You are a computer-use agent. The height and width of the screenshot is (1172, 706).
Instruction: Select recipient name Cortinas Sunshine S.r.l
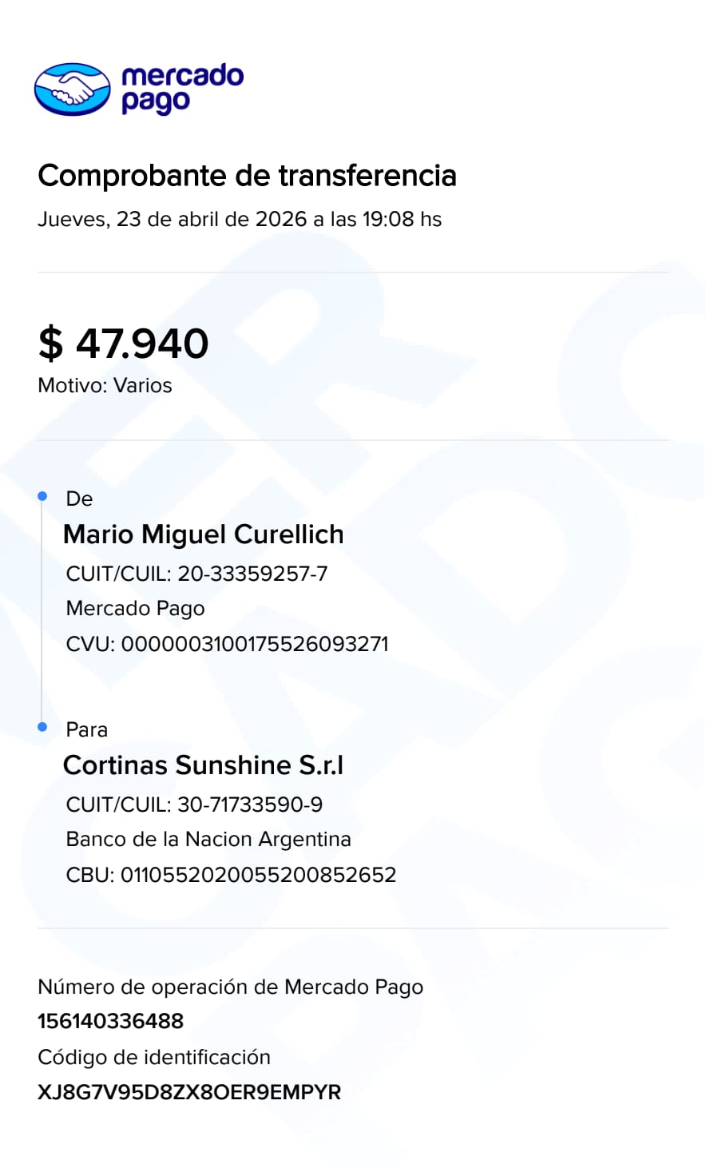[203, 765]
